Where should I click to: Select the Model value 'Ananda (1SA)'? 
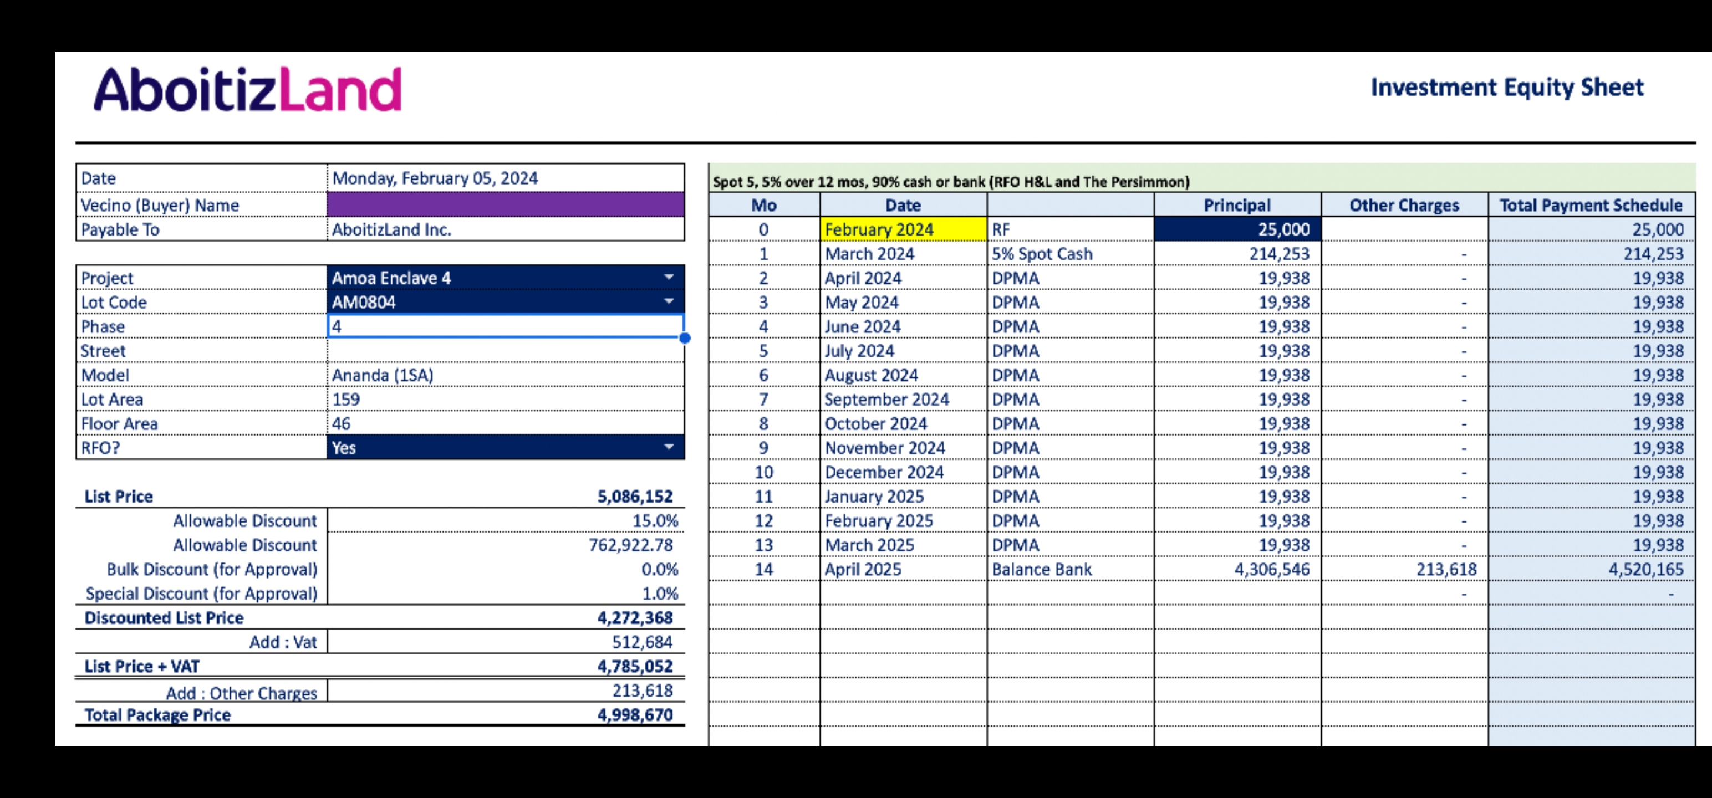tap(506, 375)
